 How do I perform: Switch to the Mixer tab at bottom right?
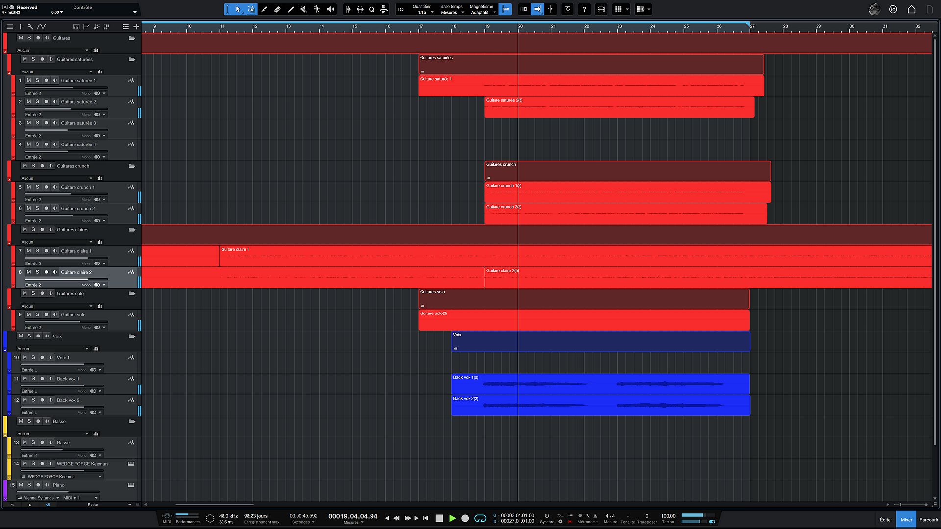[x=906, y=519]
